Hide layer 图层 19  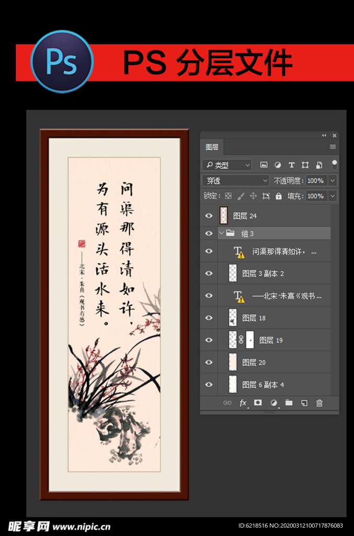209,340
